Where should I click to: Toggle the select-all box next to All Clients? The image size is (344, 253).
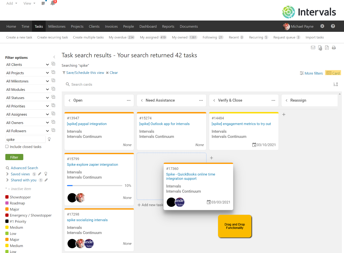53,64
